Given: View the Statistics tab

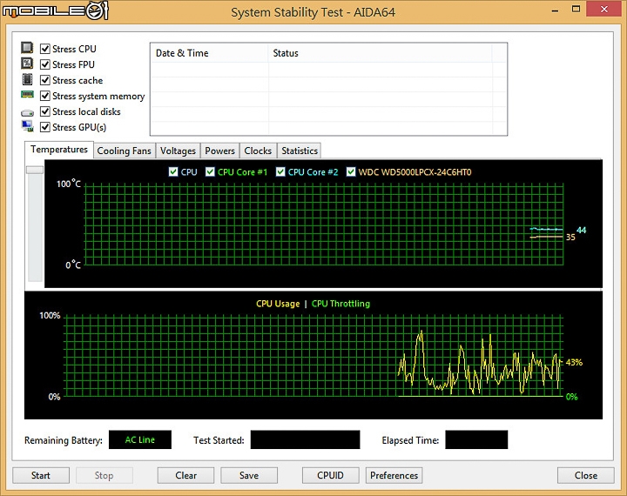Looking at the screenshot, I should [x=300, y=151].
